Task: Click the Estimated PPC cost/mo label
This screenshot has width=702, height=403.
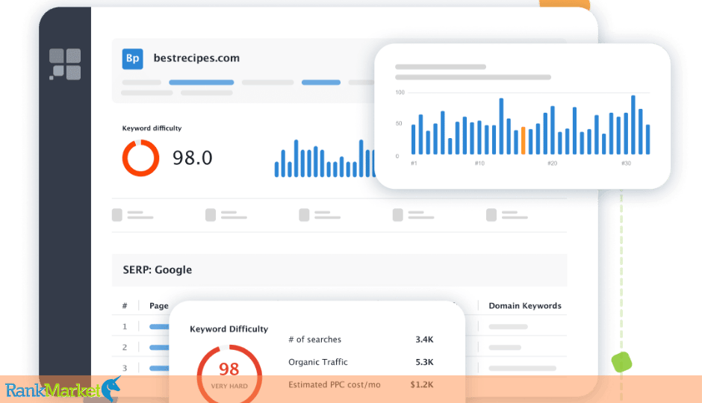Action: pyautogui.click(x=335, y=384)
